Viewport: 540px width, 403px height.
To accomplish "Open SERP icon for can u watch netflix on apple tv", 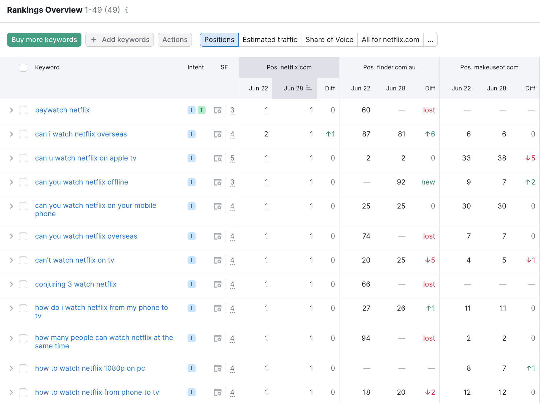I will coord(218,158).
